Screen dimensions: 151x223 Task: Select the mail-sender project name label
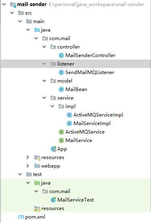[x=31, y=4]
